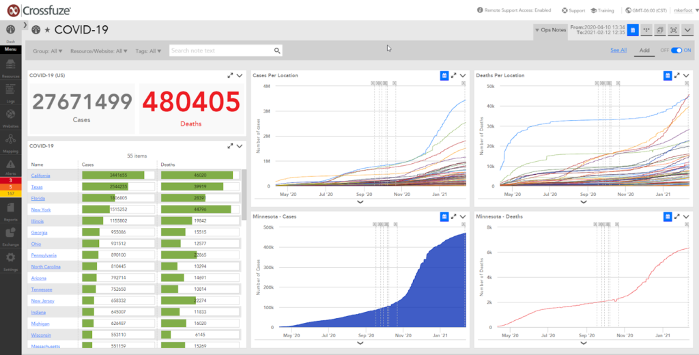Viewport: 699px width, 355px height.
Task: Open the North Carolina link in the table
Action: [46, 267]
